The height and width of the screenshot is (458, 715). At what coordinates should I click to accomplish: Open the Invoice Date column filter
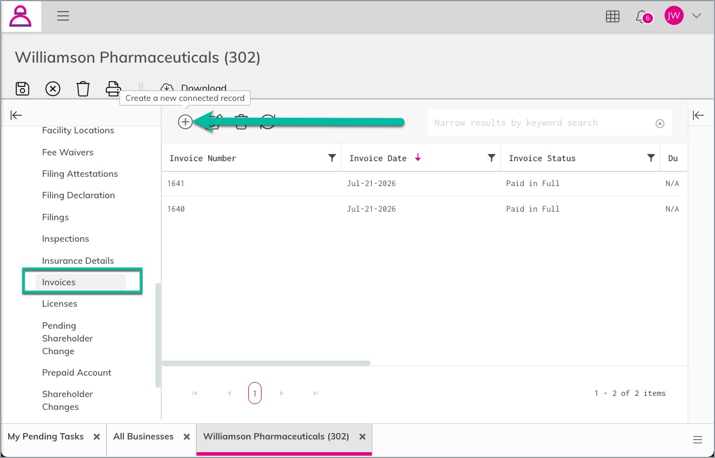click(x=492, y=158)
